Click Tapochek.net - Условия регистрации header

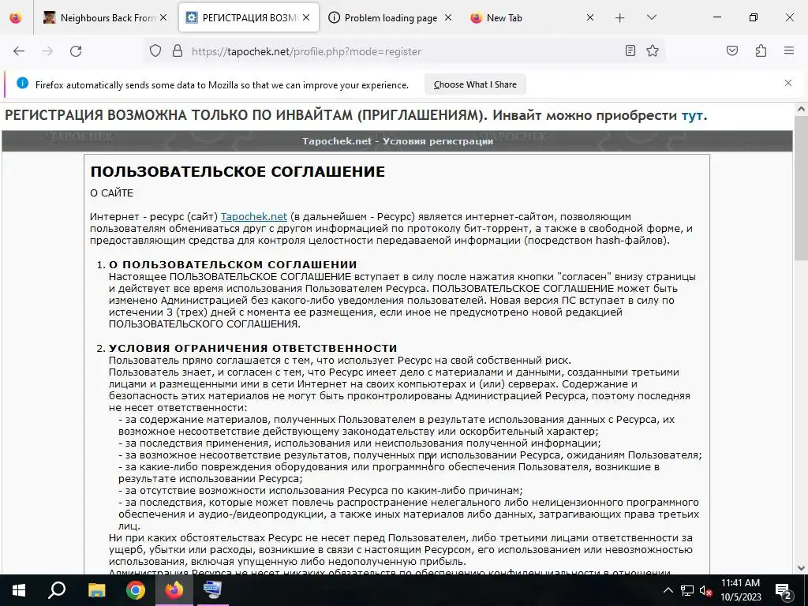[398, 141]
